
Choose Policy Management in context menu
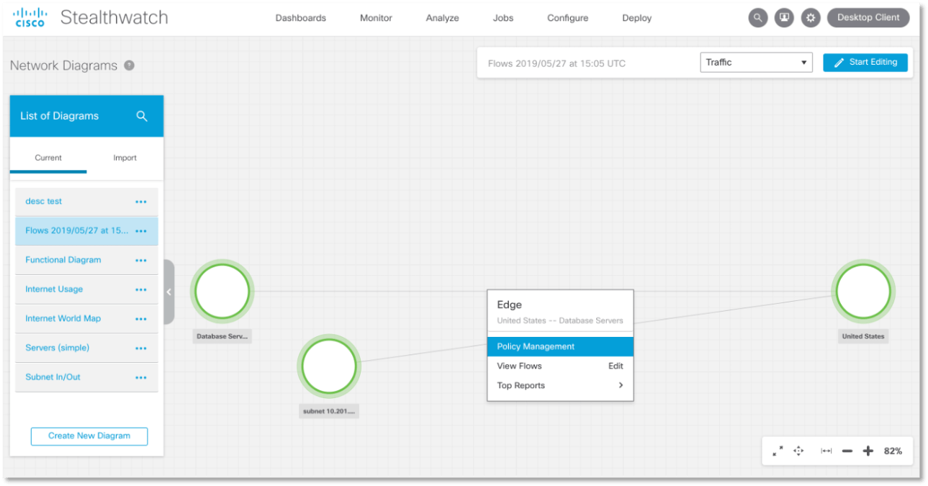560,346
